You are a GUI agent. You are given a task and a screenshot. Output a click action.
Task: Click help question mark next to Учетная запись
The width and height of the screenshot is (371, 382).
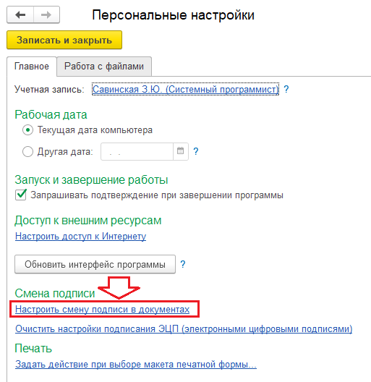click(x=286, y=89)
